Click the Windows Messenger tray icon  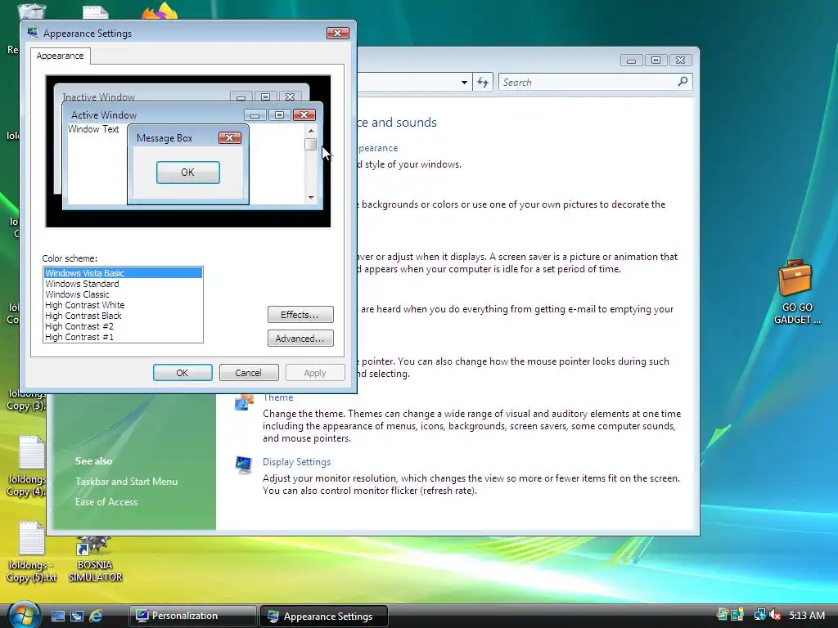[723, 615]
